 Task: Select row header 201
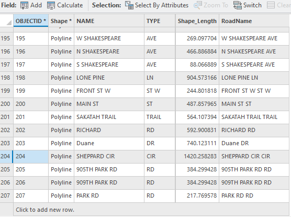click(x=6, y=117)
